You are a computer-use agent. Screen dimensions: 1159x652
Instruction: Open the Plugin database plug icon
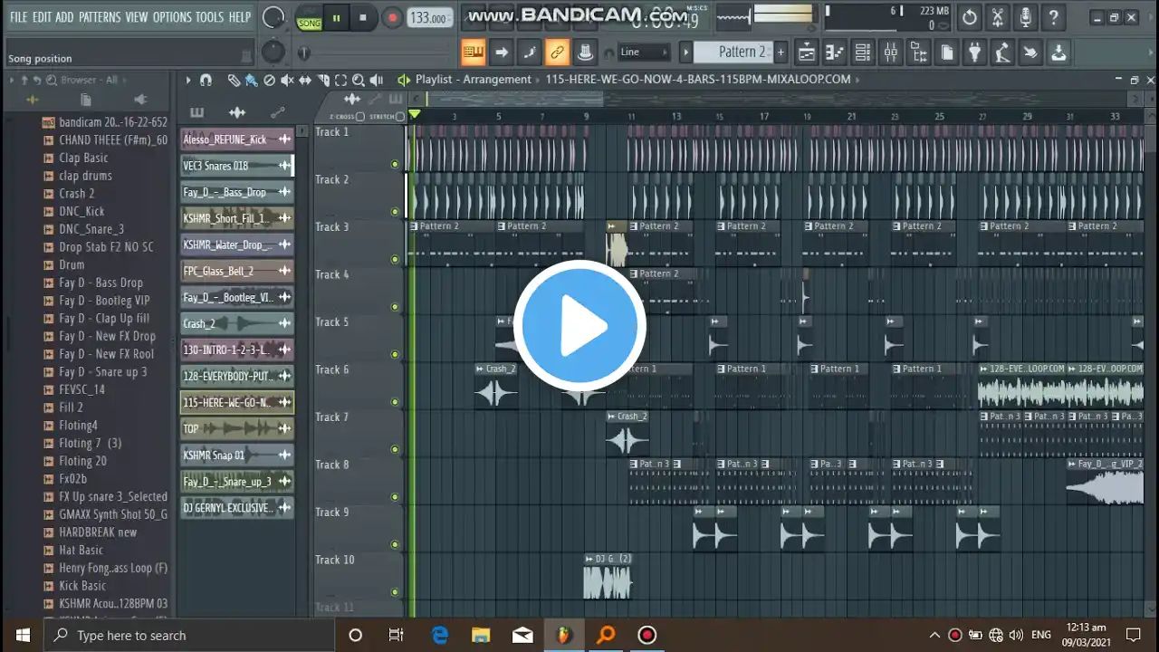point(975,53)
